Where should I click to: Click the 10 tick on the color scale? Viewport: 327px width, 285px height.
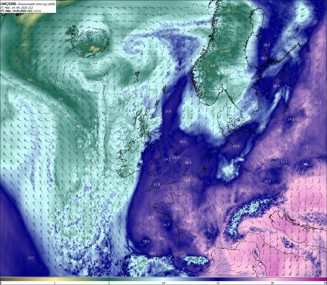tap(163, 283)
